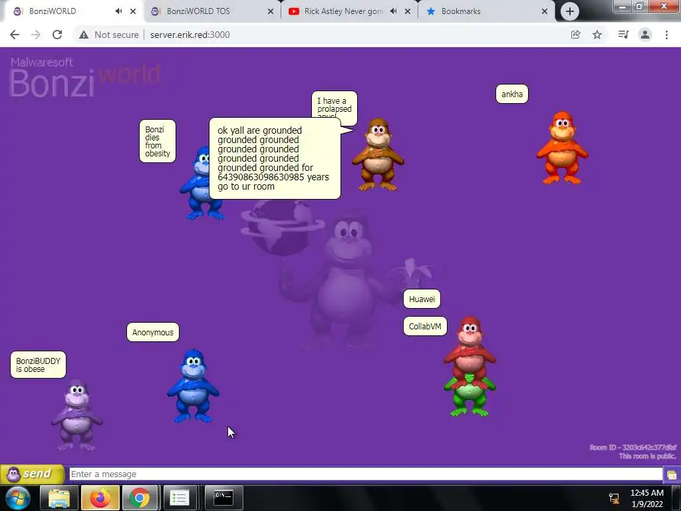The image size is (681, 511).
Task: Open the checklist app in taskbar
Action: [x=179, y=498]
